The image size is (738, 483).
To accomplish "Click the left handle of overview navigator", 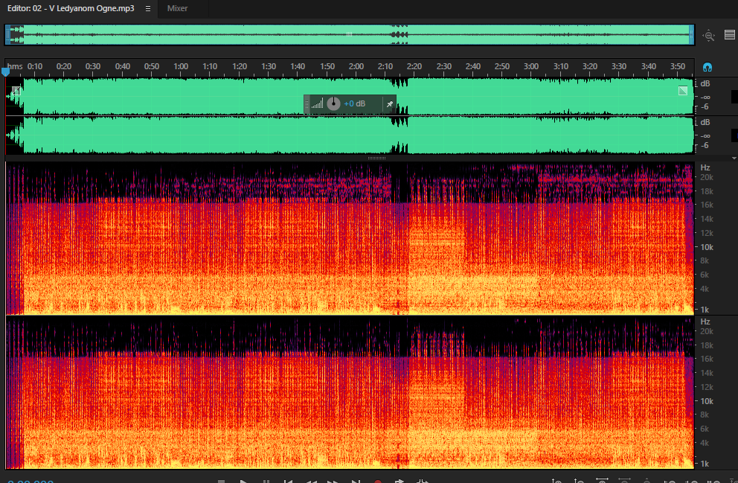I will (7, 35).
